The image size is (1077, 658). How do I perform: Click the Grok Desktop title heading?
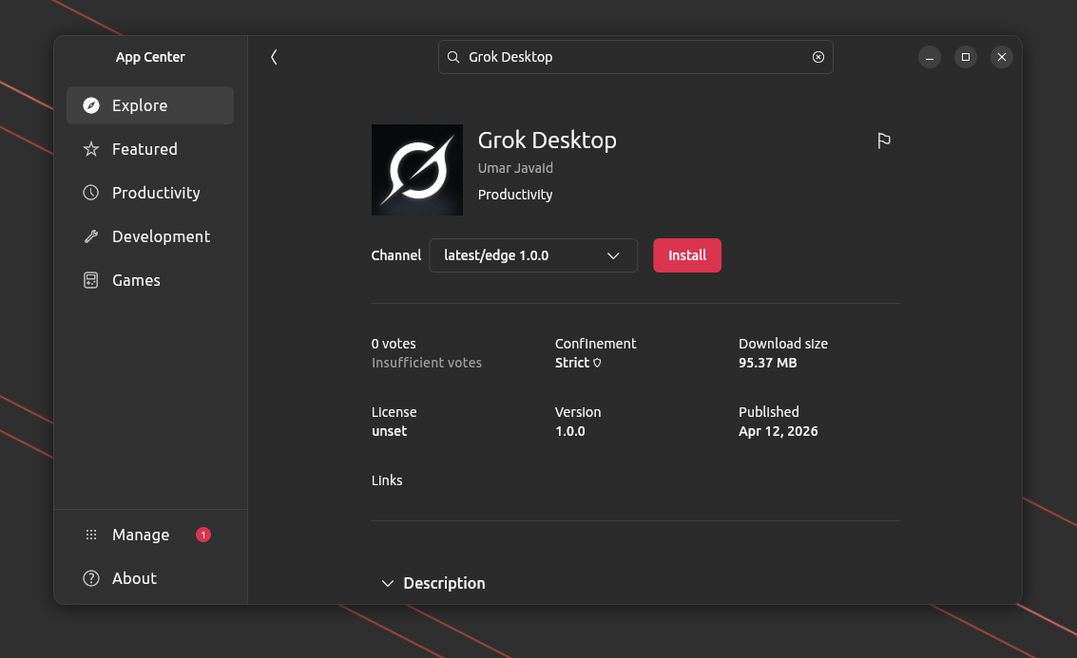click(x=548, y=140)
